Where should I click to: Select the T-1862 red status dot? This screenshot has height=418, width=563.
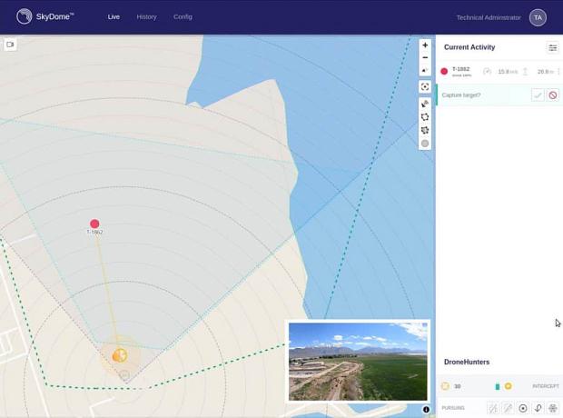tap(444, 71)
